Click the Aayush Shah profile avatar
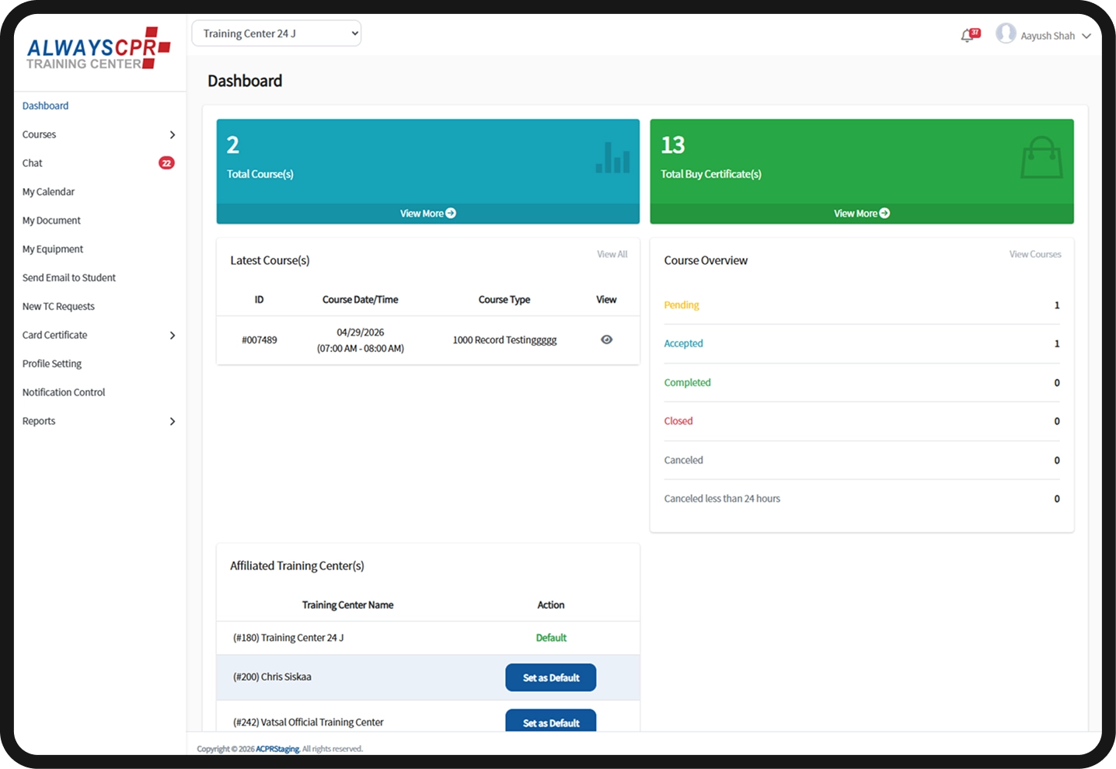The width and height of the screenshot is (1116, 769). coord(1006,33)
